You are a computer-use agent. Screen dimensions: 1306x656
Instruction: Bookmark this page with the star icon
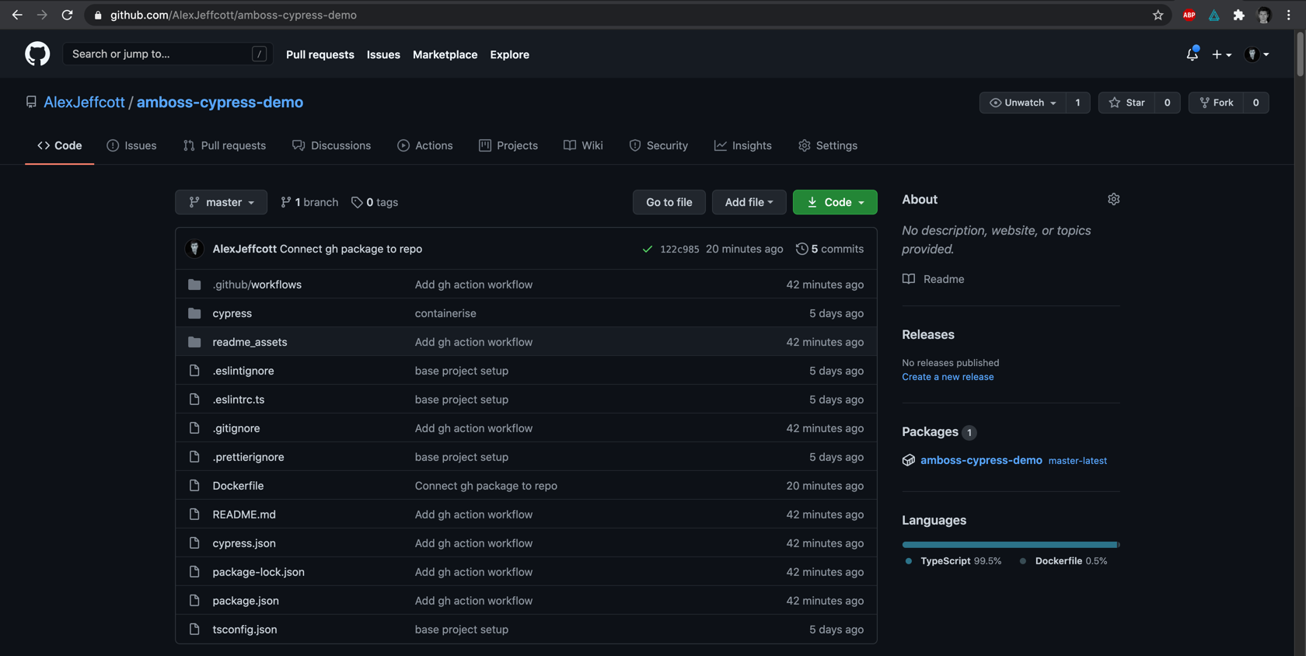[1158, 15]
